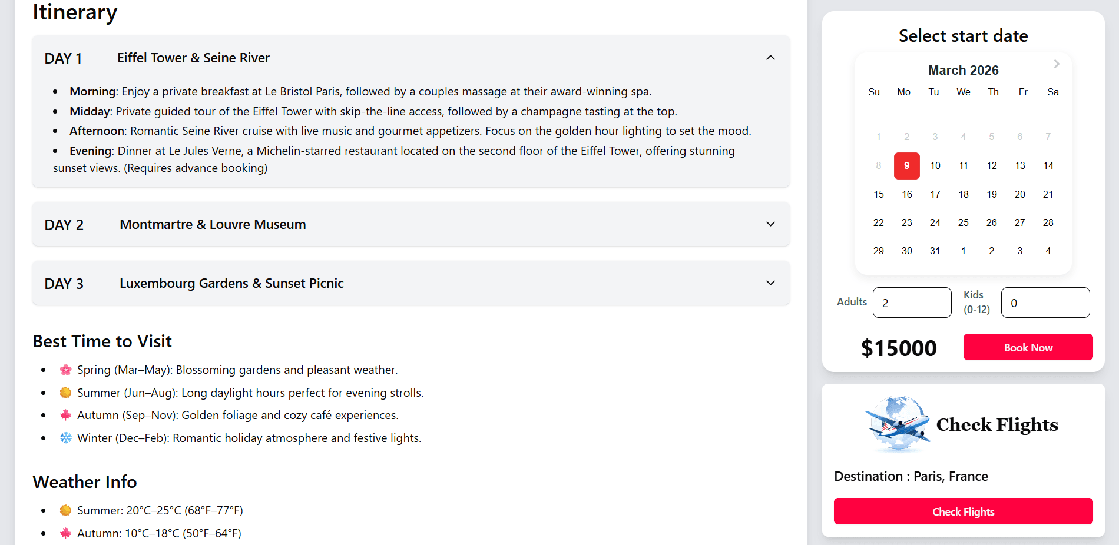Click the highlighted date 9 on calendar
The width and height of the screenshot is (1119, 545).
pos(906,165)
